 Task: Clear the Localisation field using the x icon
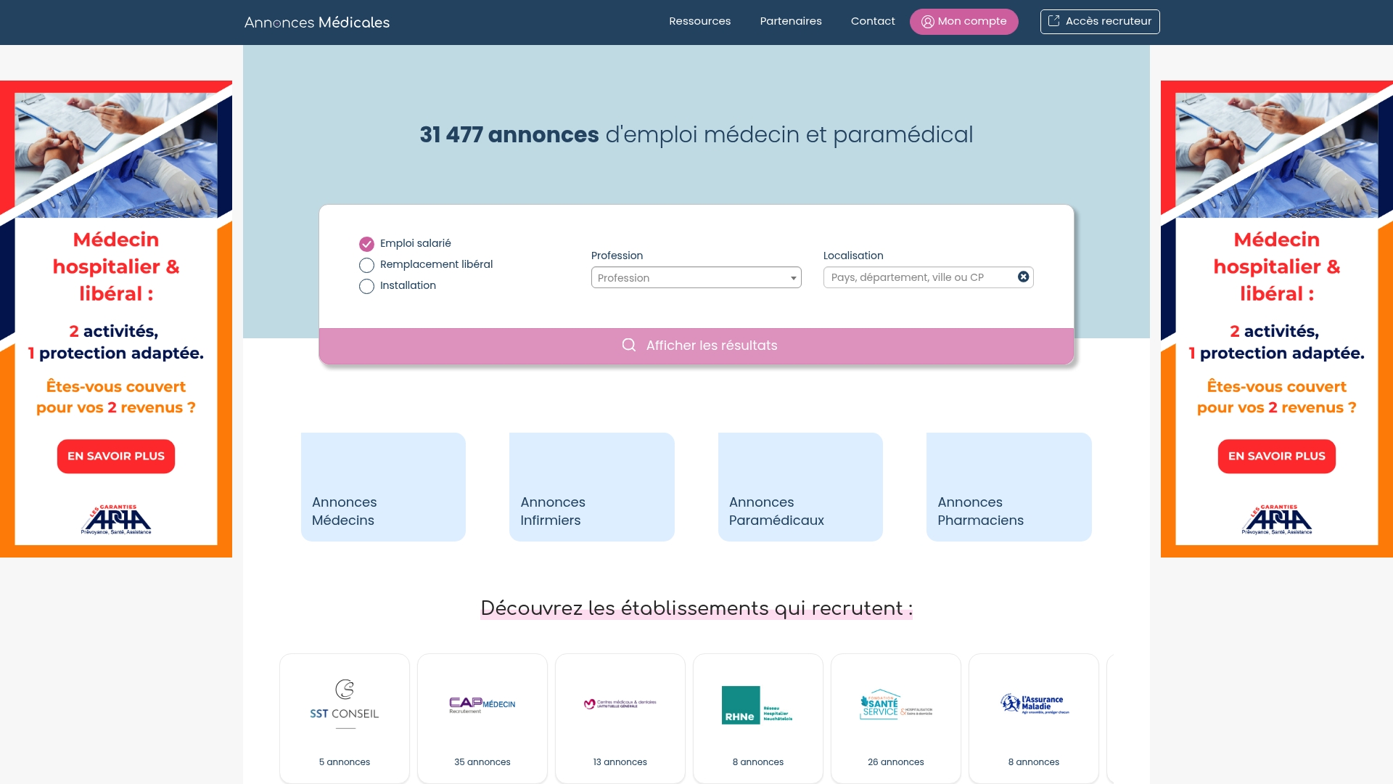(1023, 277)
